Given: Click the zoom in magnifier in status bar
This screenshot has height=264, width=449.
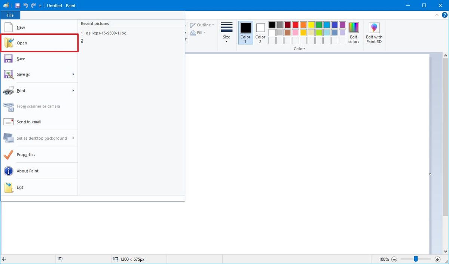Looking at the screenshot, I should (437, 259).
